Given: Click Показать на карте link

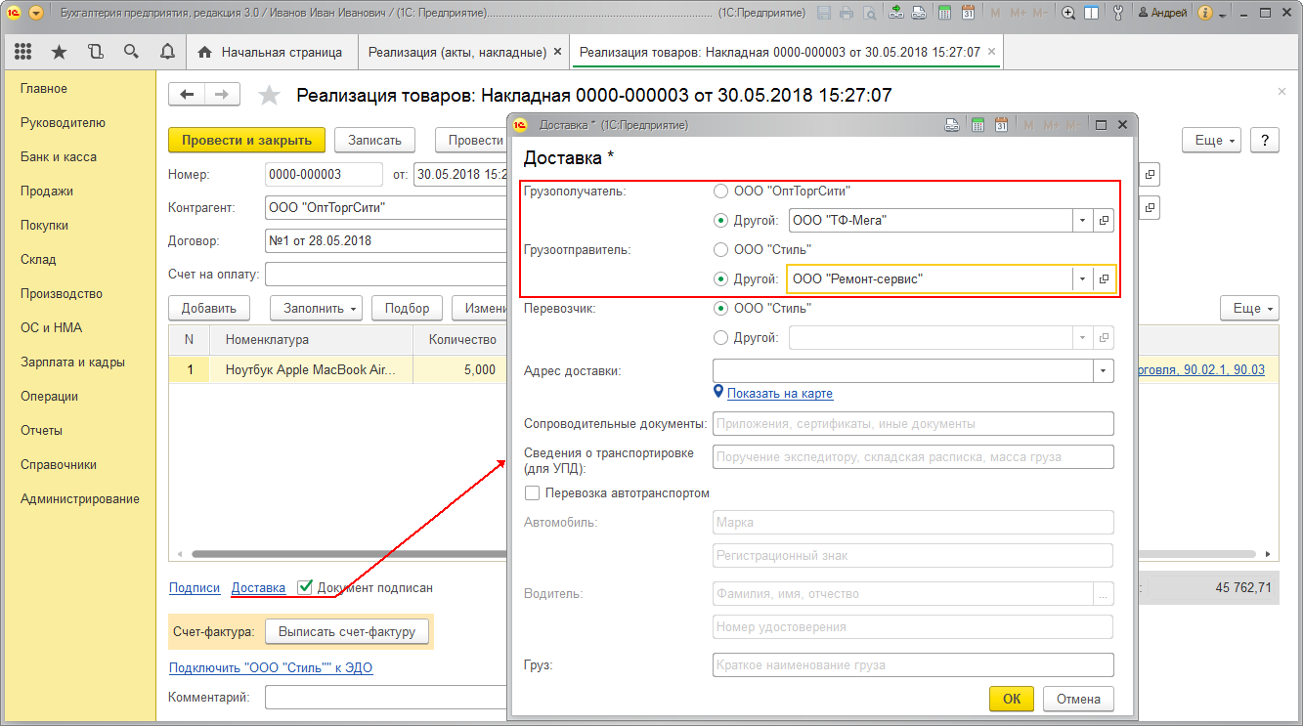Looking at the screenshot, I should (x=779, y=394).
